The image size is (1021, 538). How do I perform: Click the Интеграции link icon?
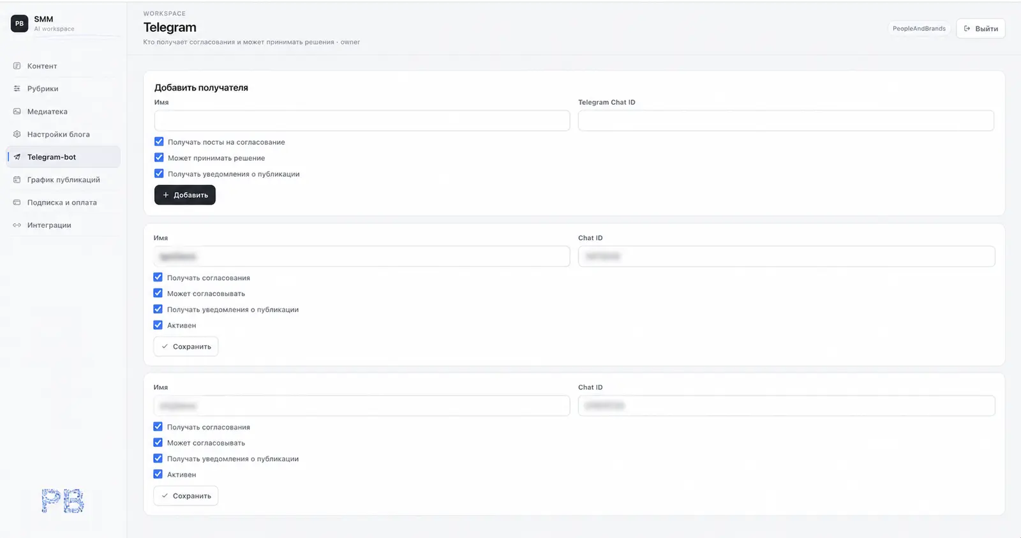point(17,225)
